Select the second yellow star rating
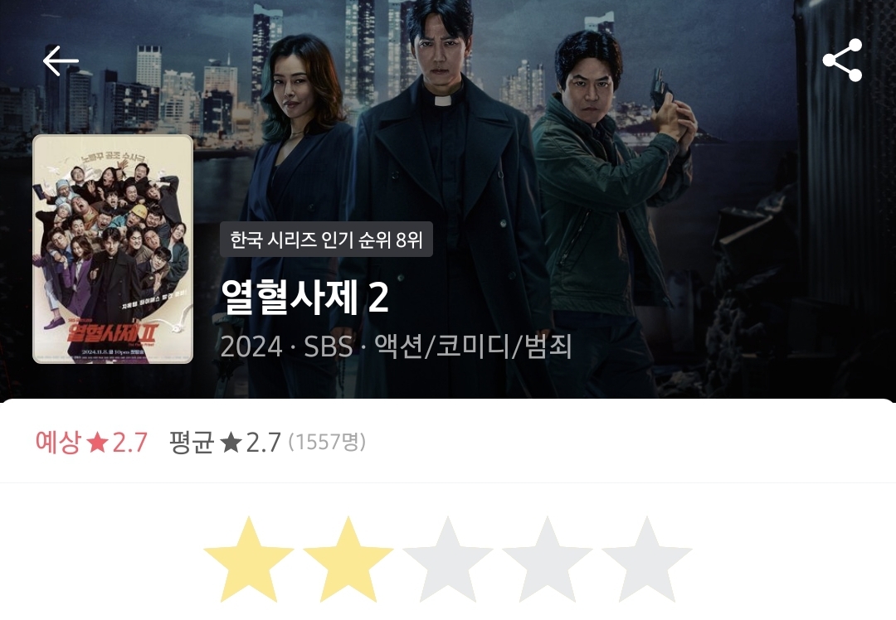This screenshot has height=620, width=896. tap(348, 559)
